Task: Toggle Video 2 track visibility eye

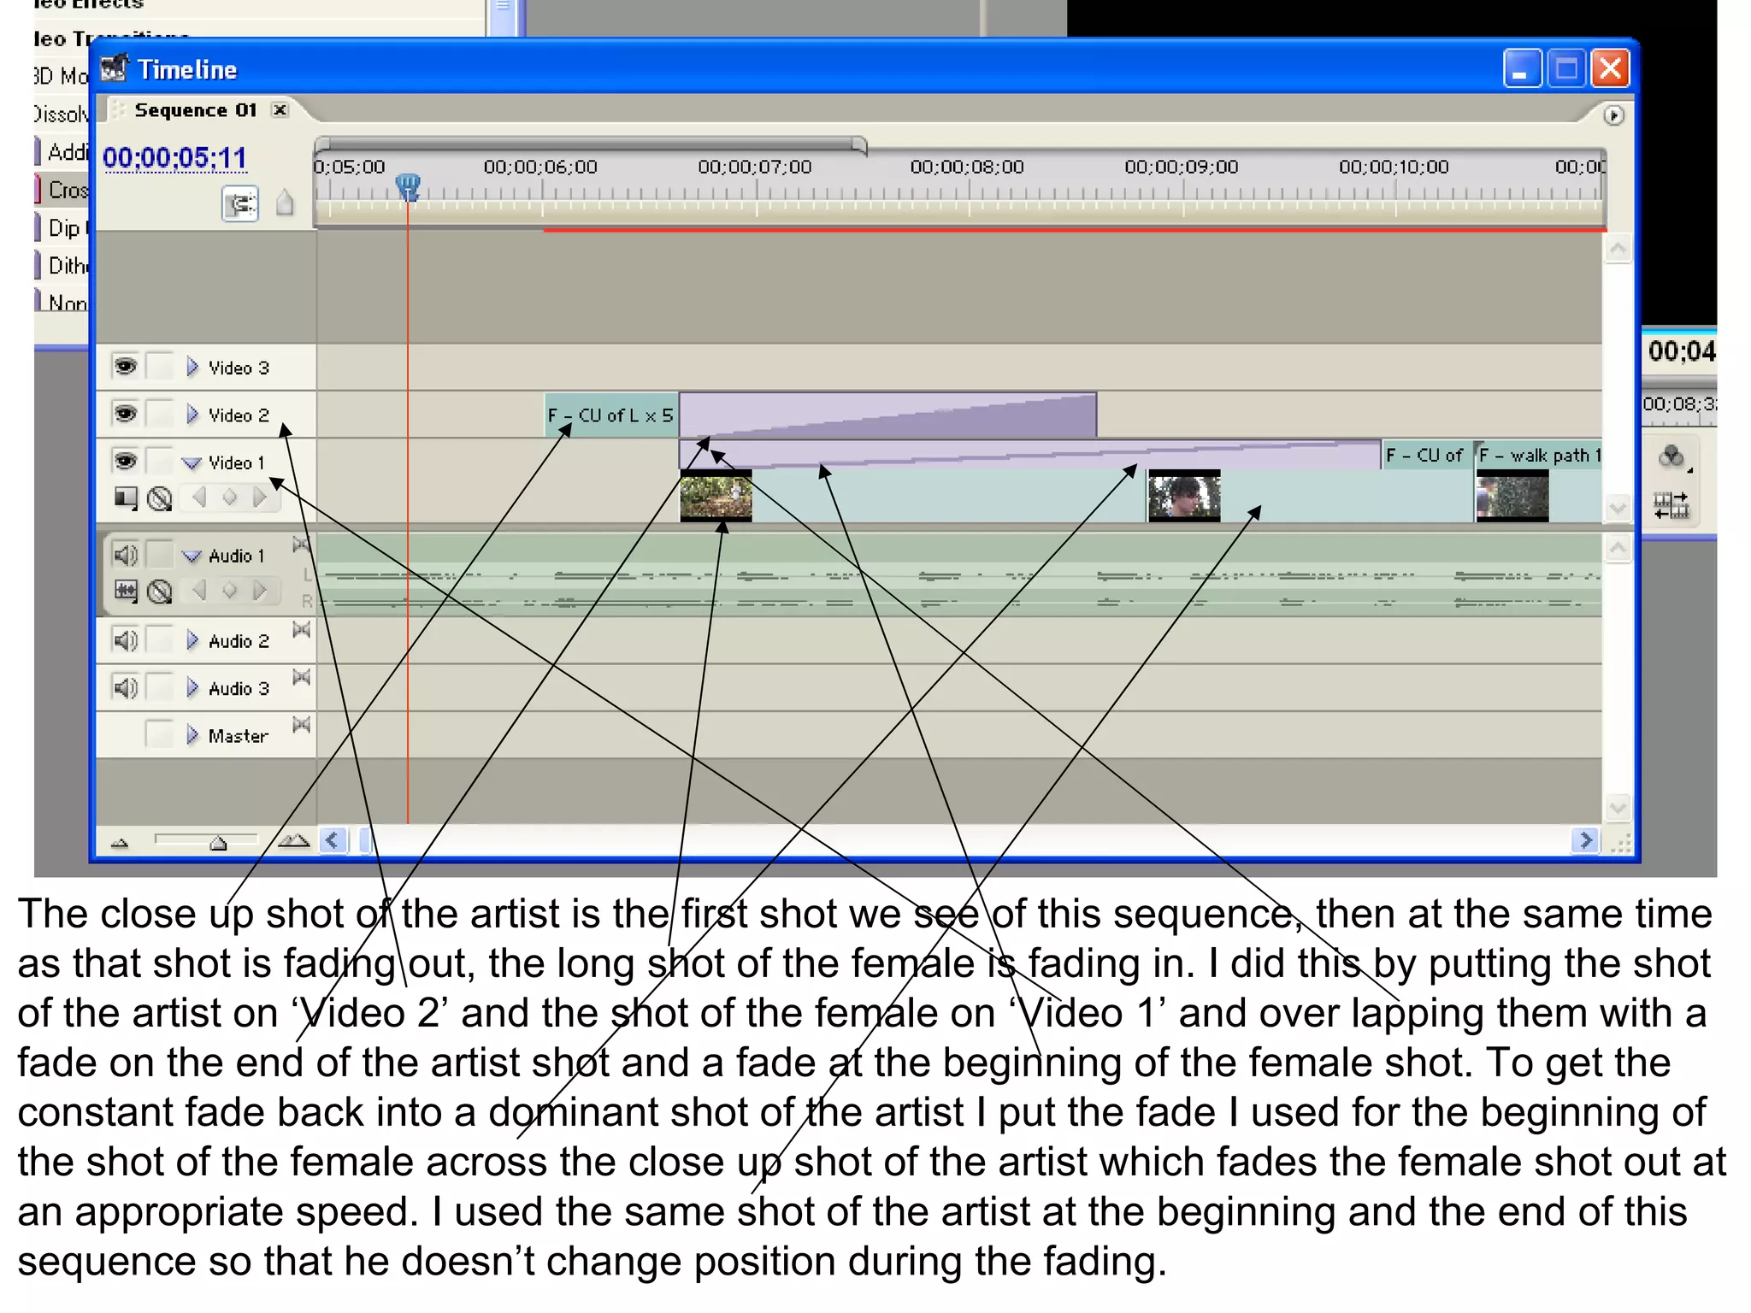Action: (x=125, y=415)
